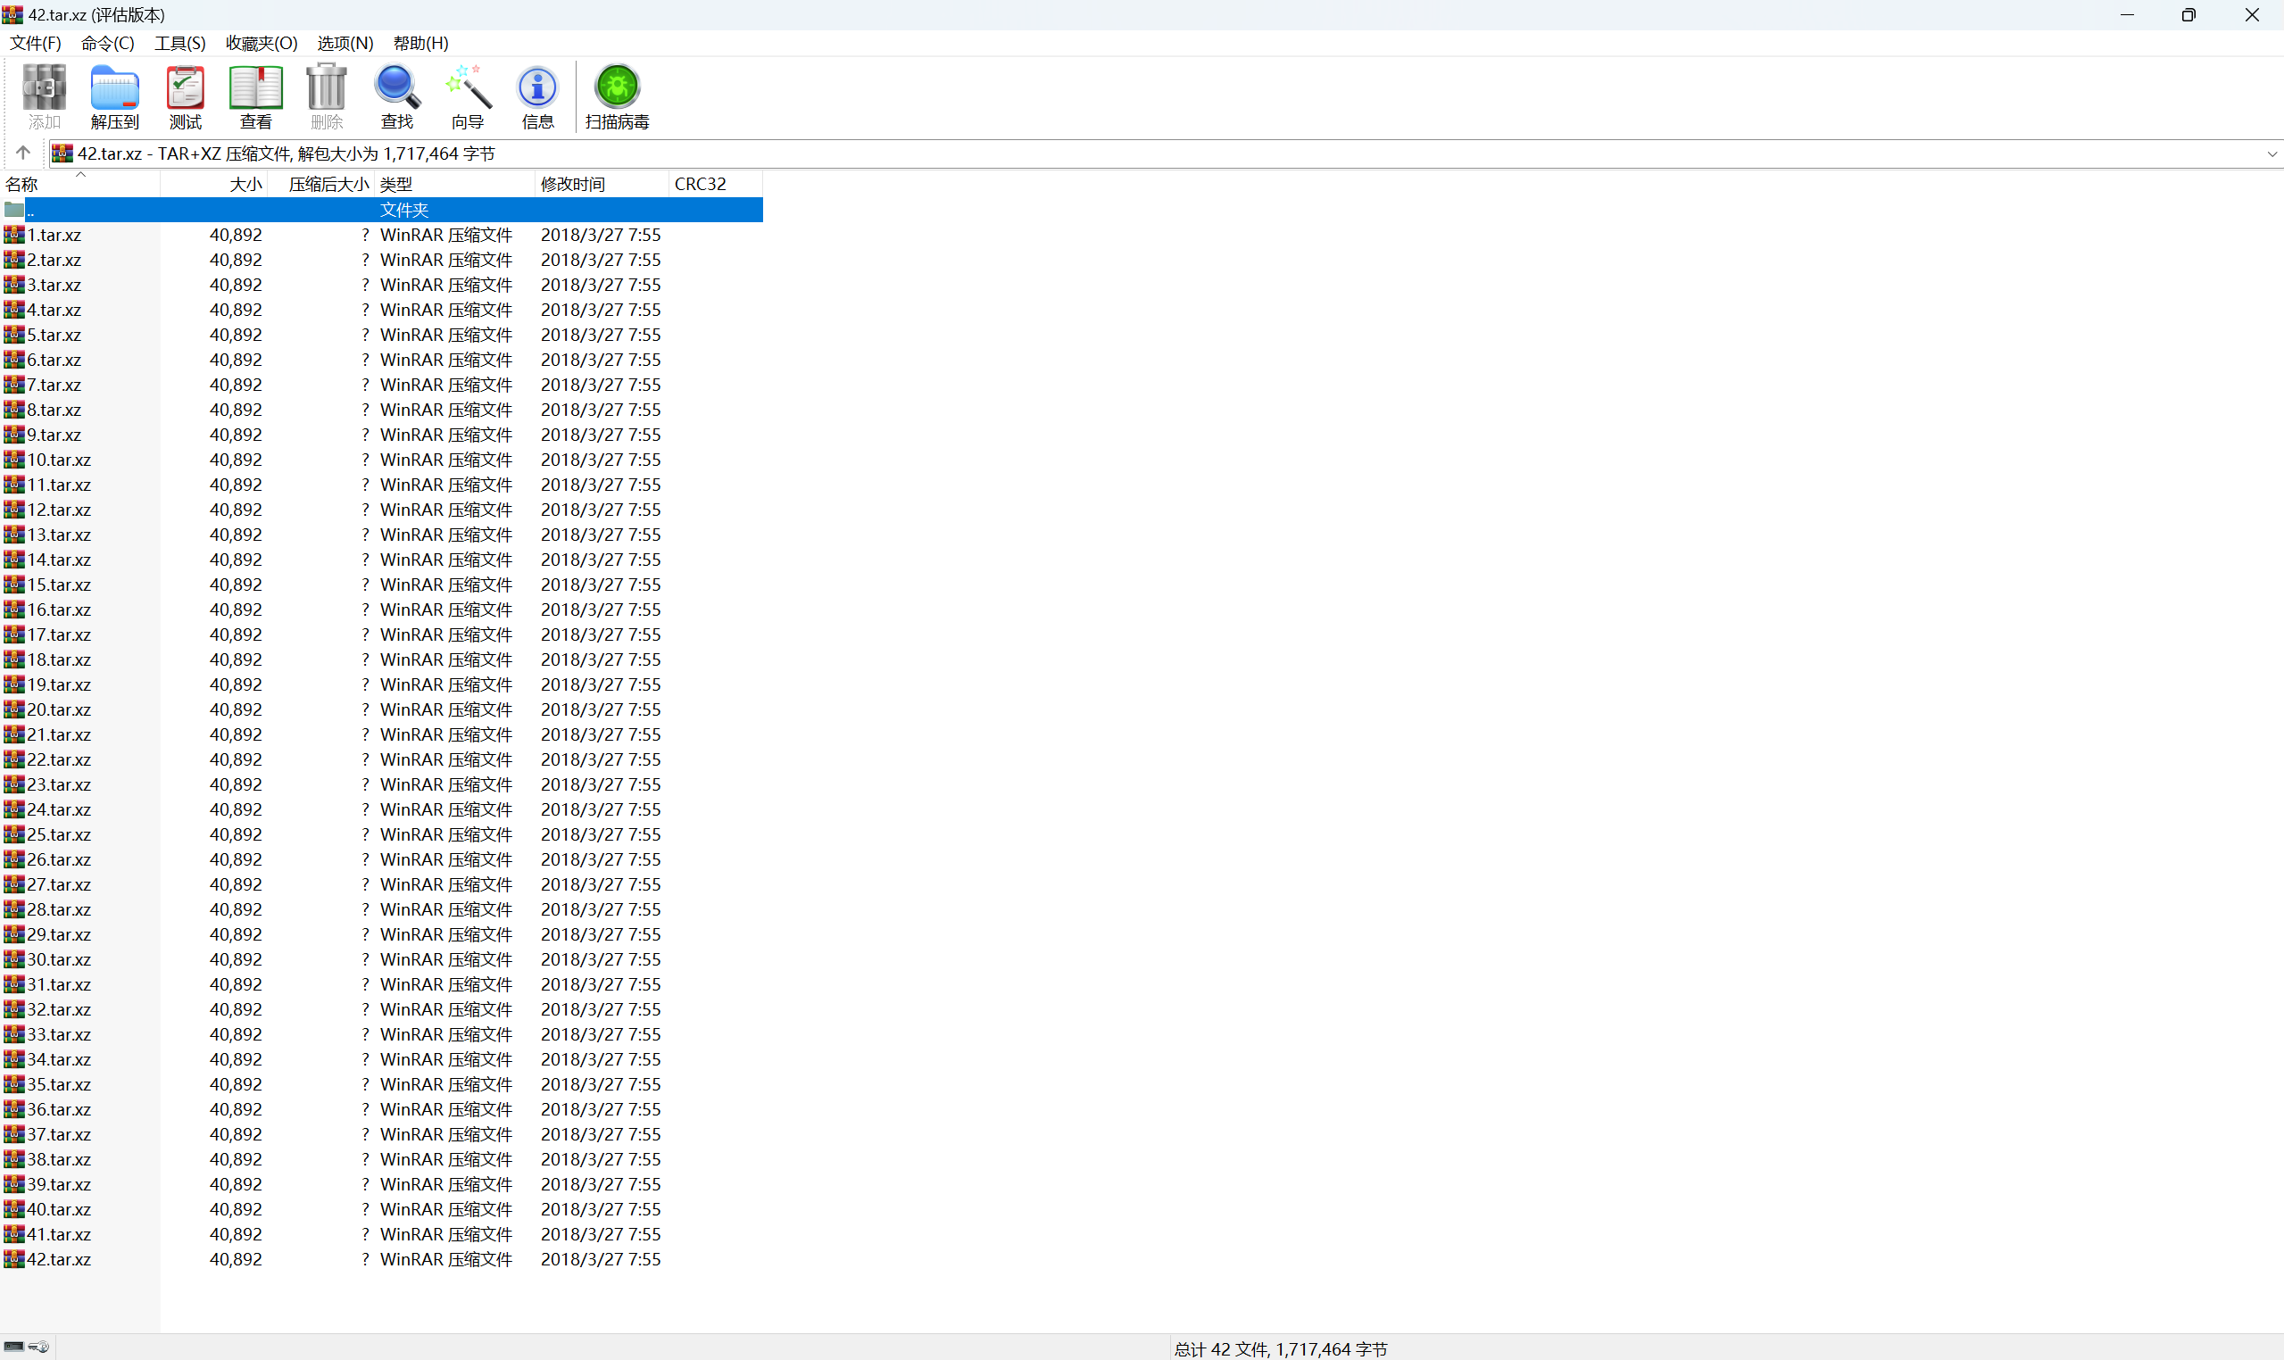Select file 9.tar.xz
Image resolution: width=2284 pixels, height=1360 pixels.
pos(54,435)
